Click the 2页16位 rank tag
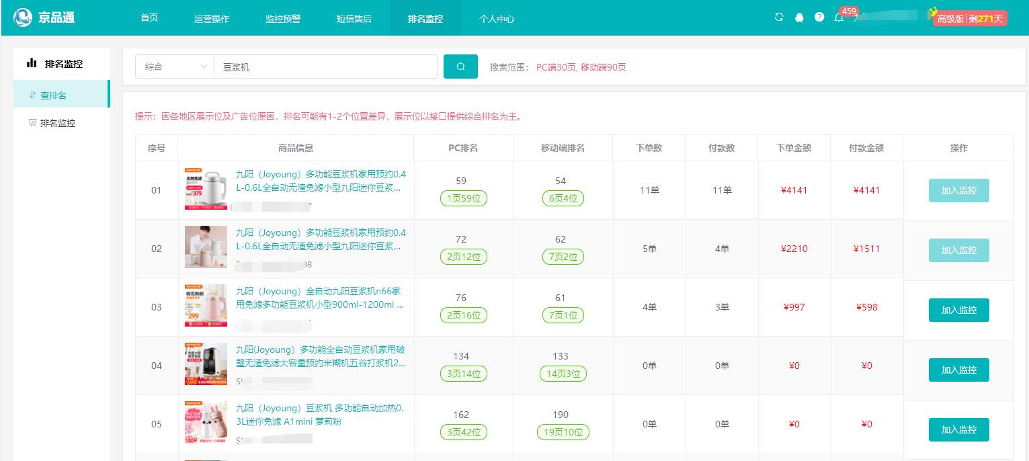The width and height of the screenshot is (1029, 461). coord(464,315)
